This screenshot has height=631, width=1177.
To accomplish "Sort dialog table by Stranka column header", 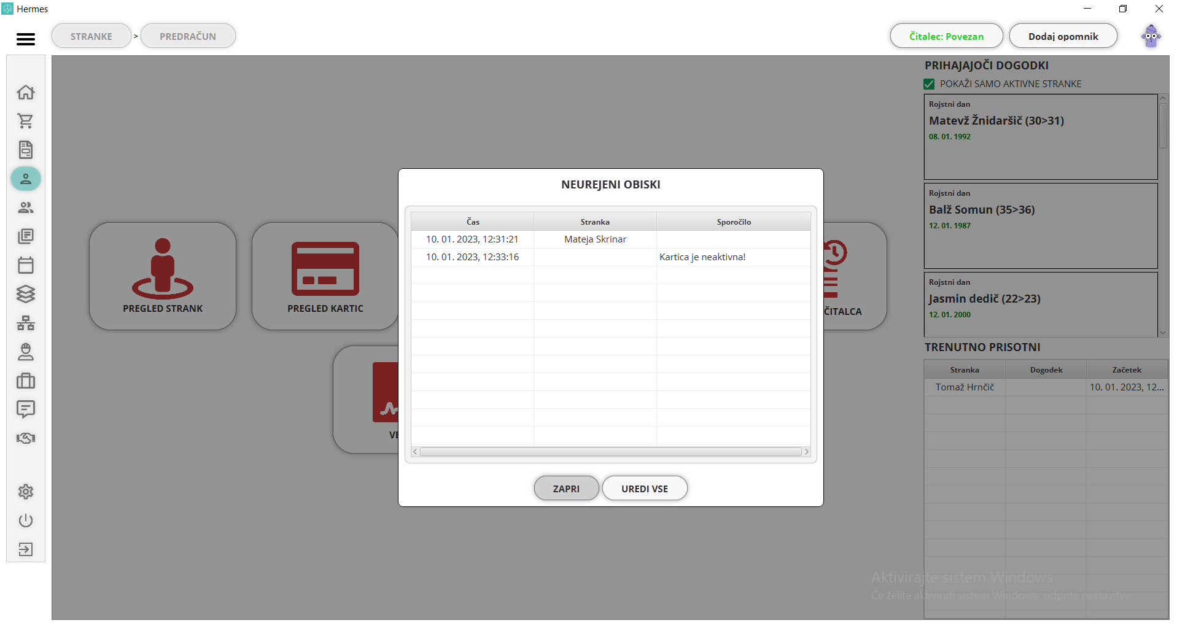I will pos(595,222).
